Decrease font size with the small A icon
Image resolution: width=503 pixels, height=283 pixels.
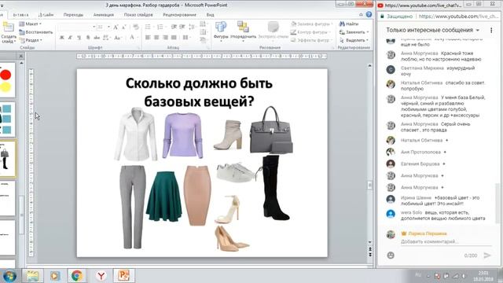(x=123, y=28)
